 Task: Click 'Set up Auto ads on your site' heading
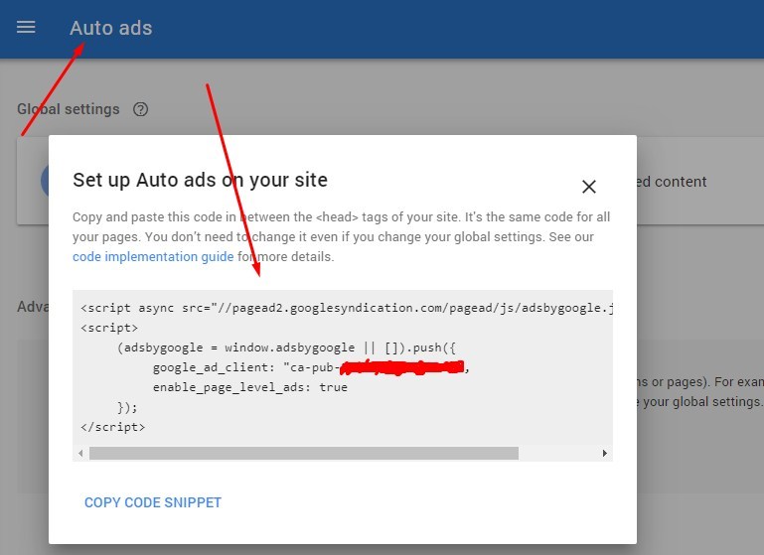point(201,180)
